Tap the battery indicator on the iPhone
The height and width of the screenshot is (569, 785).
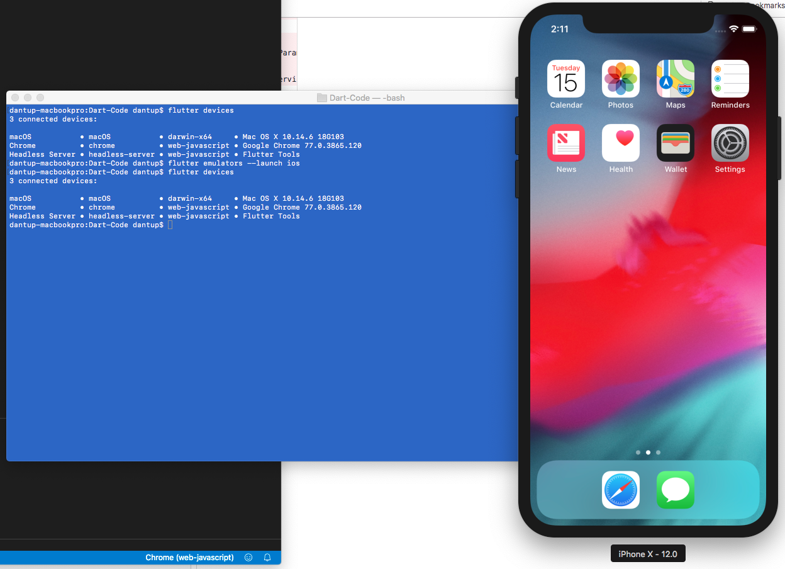[x=749, y=30]
